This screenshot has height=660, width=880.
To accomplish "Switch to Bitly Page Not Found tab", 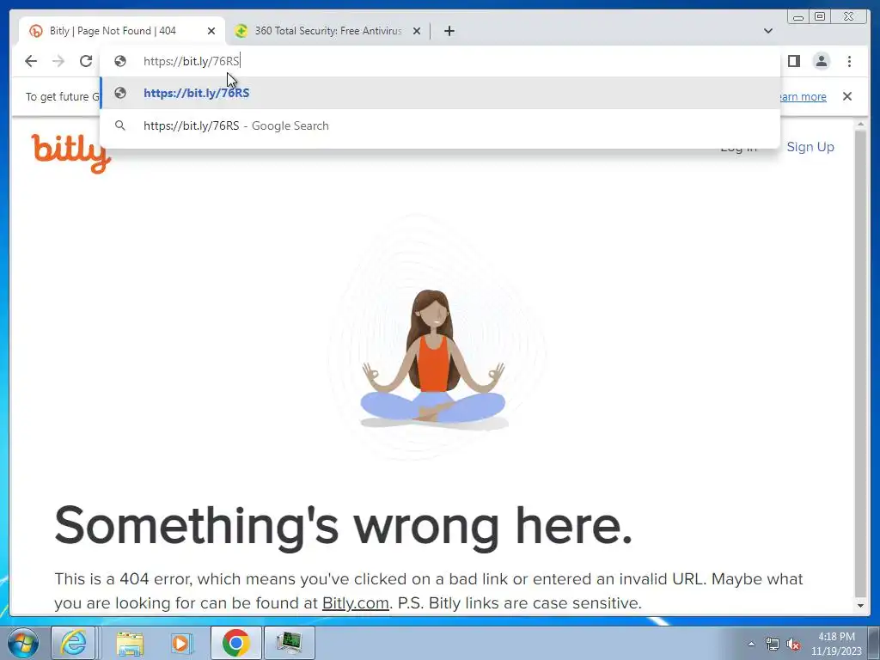I will (x=122, y=31).
